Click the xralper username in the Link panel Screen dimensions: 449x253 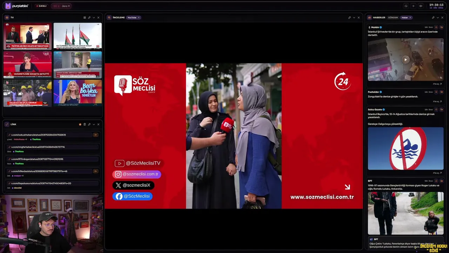click(x=17, y=176)
